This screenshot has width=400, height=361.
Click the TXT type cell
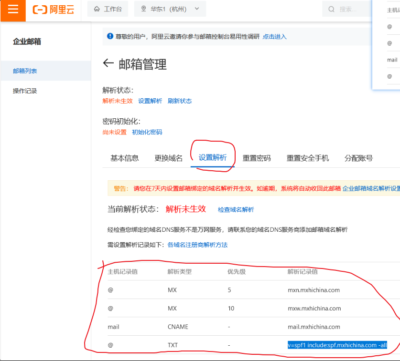(x=173, y=345)
